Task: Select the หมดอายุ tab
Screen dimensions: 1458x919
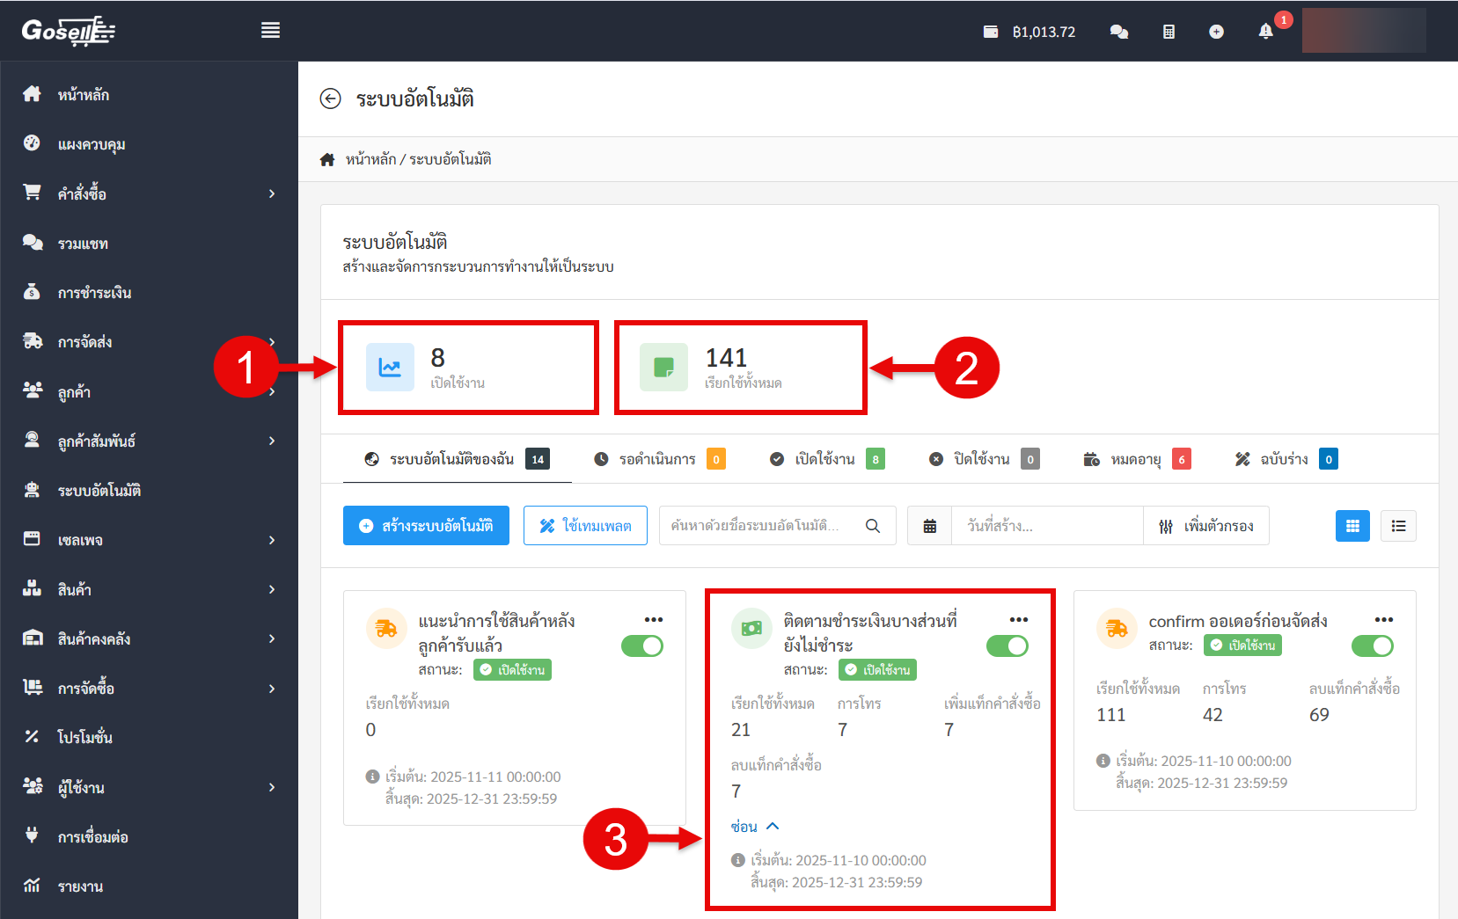Action: pyautogui.click(x=1136, y=459)
